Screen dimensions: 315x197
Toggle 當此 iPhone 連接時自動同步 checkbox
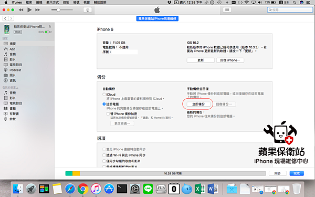tap(104, 149)
